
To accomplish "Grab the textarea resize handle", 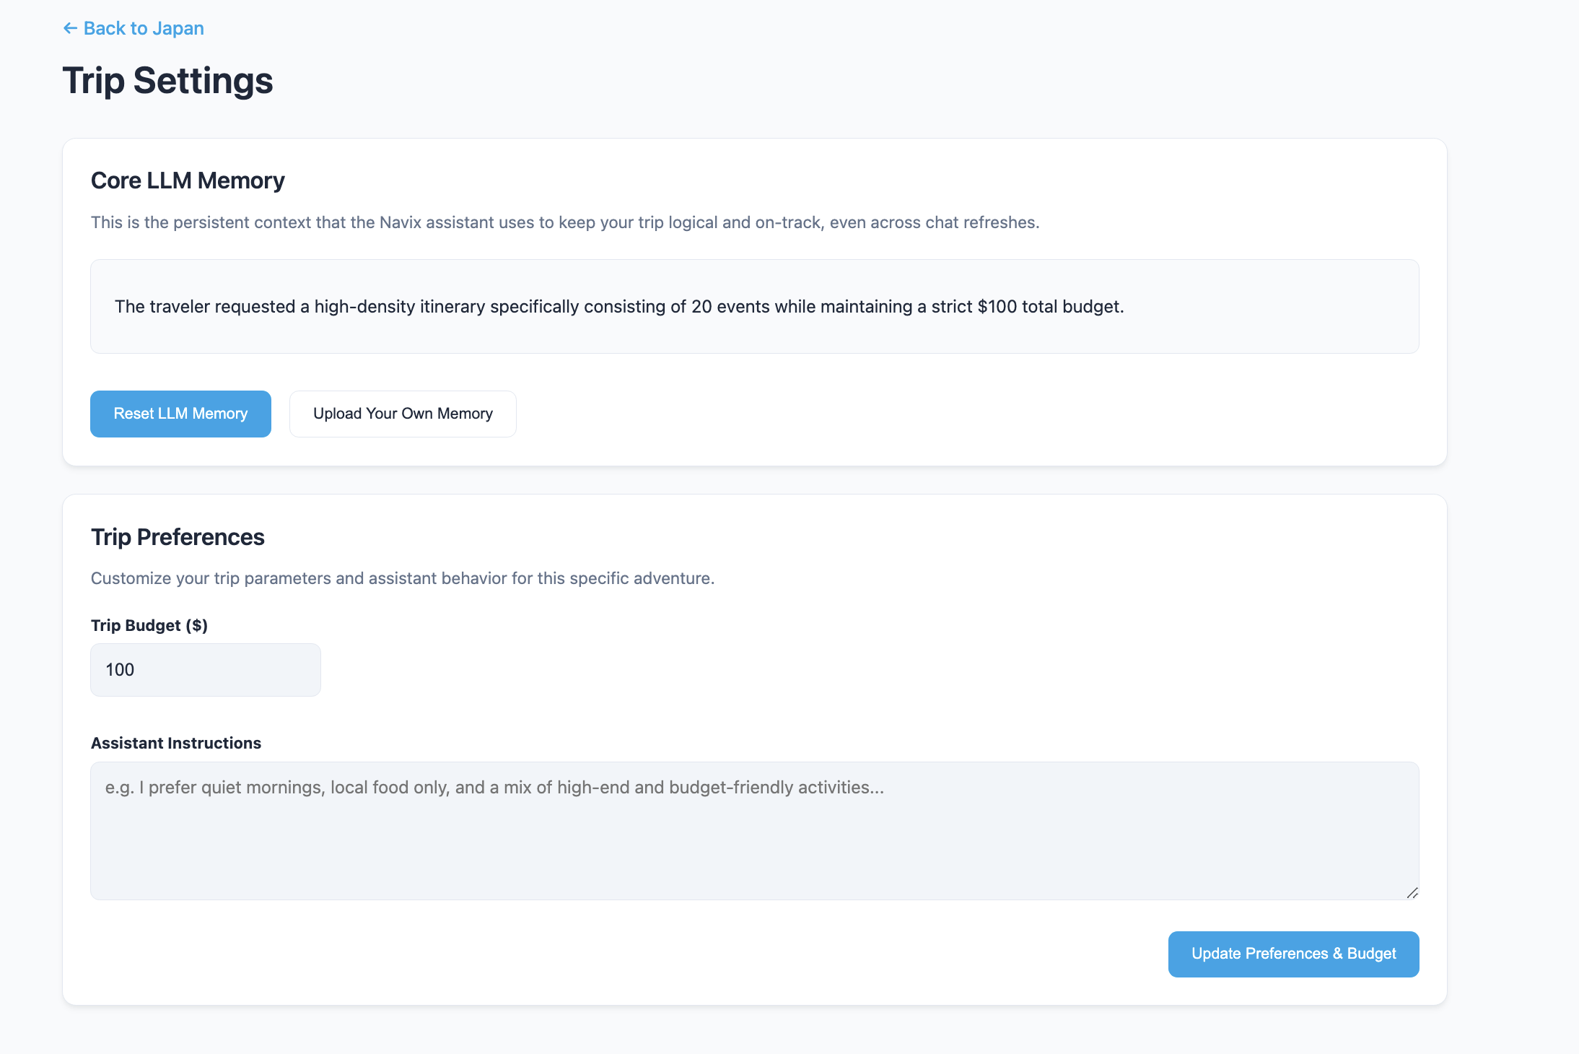I will tap(1412, 893).
